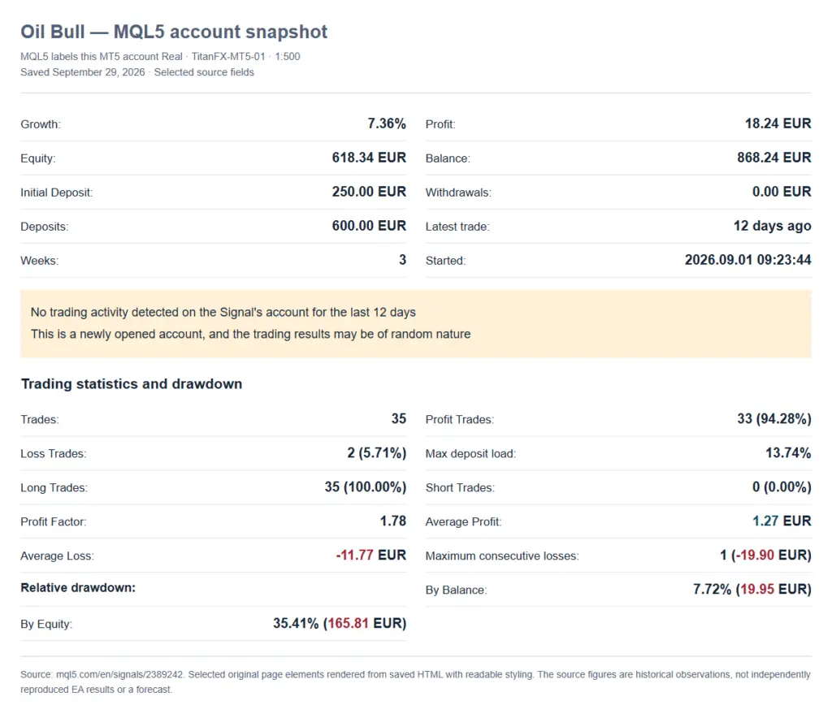Click the Started timestamp 2026.09.01 09:23:44
832x718 pixels.
tap(748, 260)
